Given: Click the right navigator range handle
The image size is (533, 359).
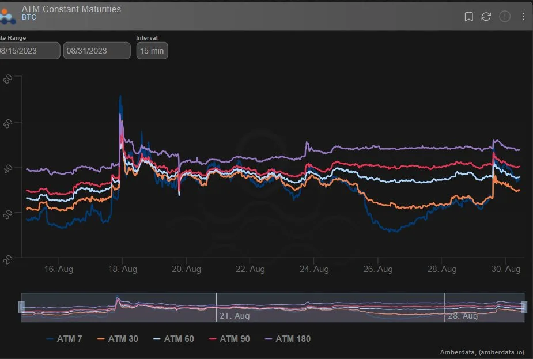Looking at the screenshot, I should tap(524, 307).
